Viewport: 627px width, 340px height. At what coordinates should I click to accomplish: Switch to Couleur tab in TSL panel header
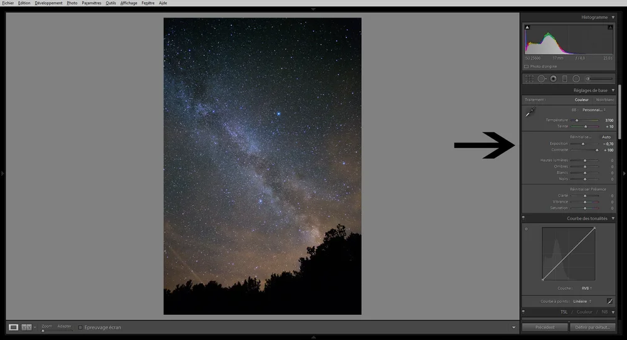[x=584, y=312]
